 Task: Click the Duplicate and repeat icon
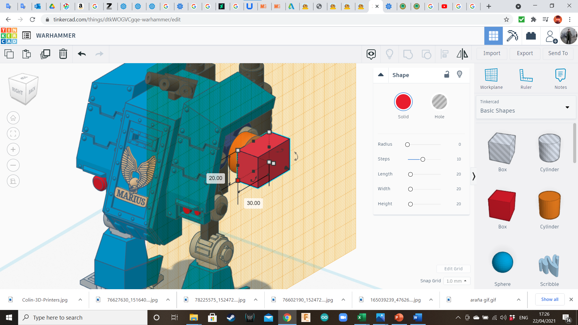pyautogui.click(x=45, y=54)
